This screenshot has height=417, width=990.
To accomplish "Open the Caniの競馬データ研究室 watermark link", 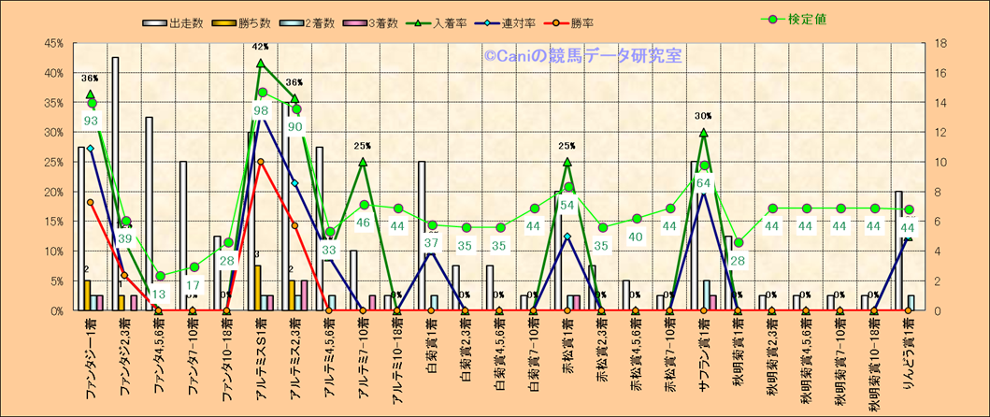I will point(582,56).
